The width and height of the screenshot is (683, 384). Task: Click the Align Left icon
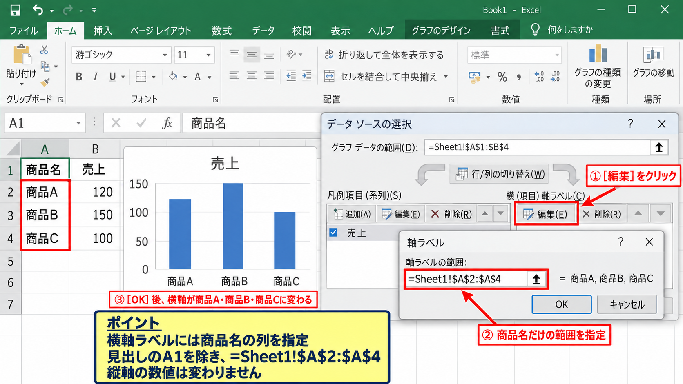coord(234,76)
